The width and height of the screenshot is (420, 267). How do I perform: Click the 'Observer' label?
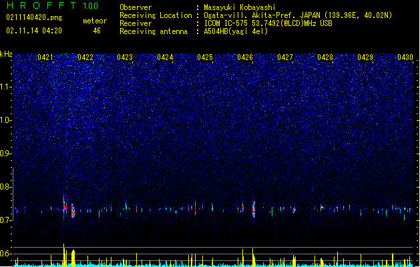[x=136, y=7]
